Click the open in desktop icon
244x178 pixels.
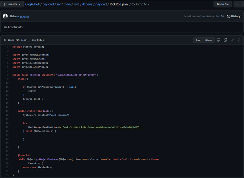point(218,40)
